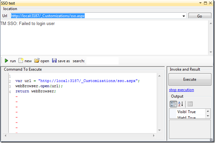Expand the Url combo box dropdown arrow

pyautogui.click(x=184, y=16)
